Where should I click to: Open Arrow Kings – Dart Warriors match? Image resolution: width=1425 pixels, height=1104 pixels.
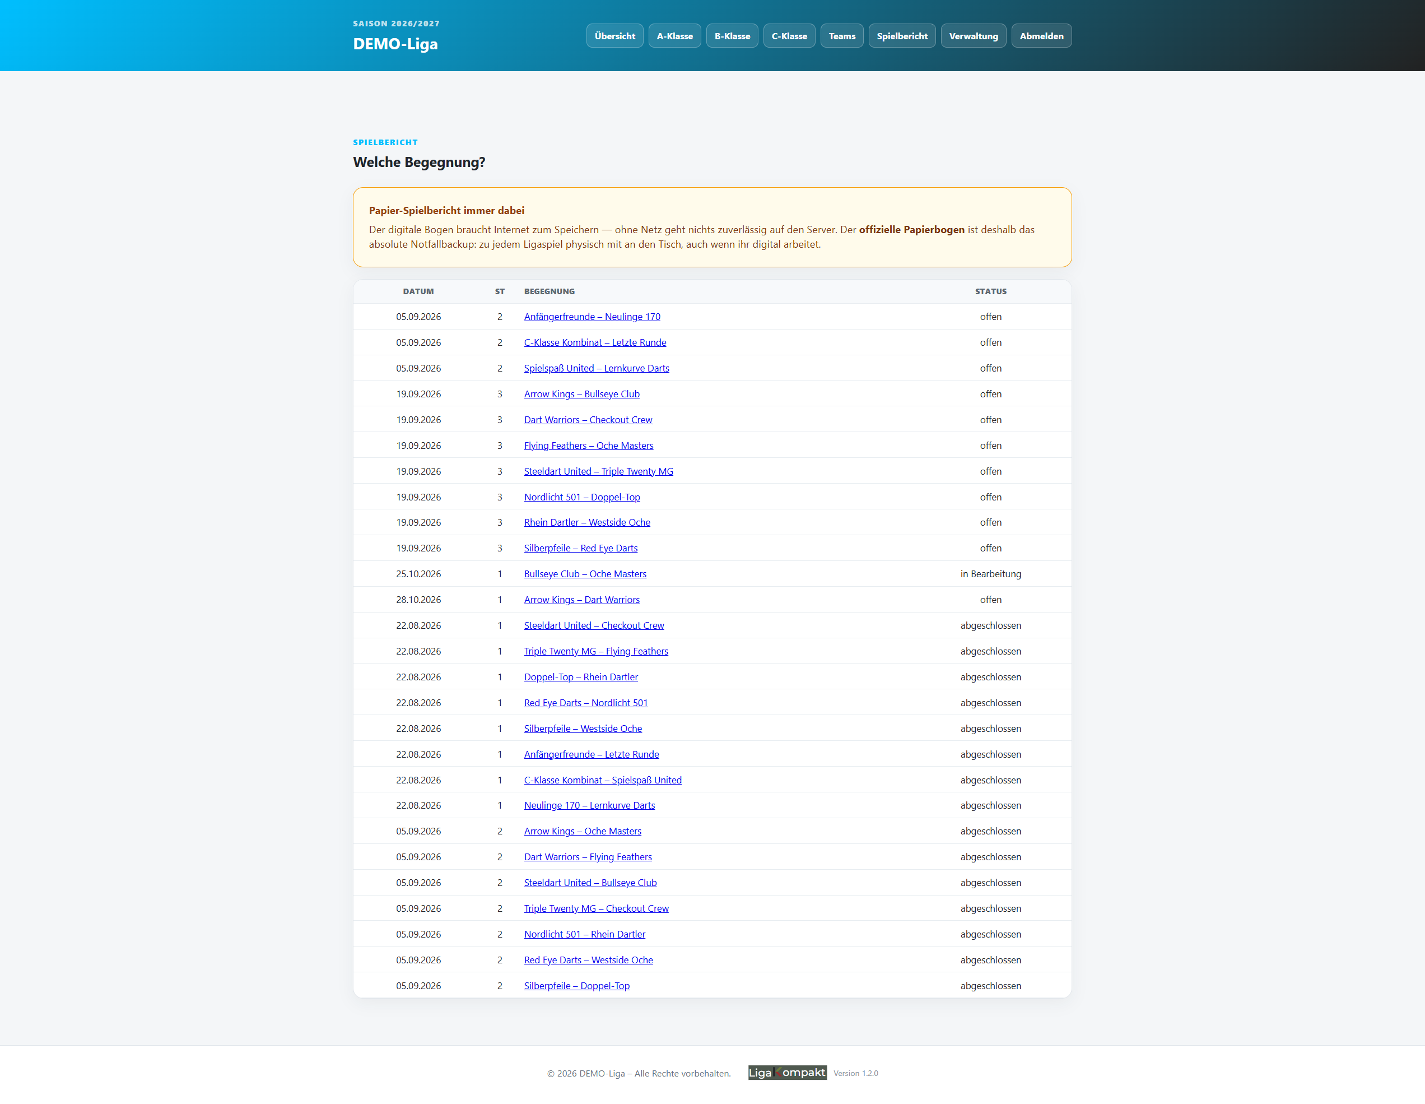click(x=582, y=599)
